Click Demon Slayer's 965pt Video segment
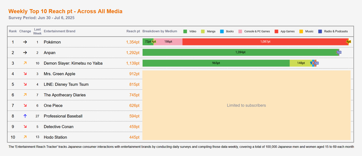Viewport: 362px width, 156px height. point(216,63)
